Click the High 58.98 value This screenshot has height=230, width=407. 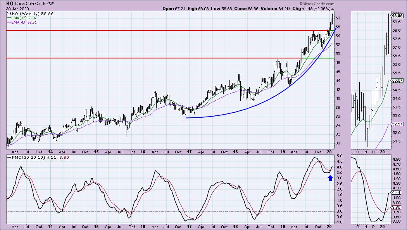click(198, 9)
